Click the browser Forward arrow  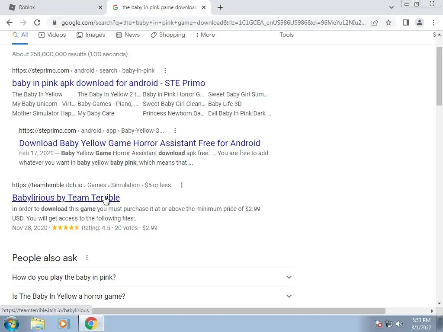click(23, 22)
